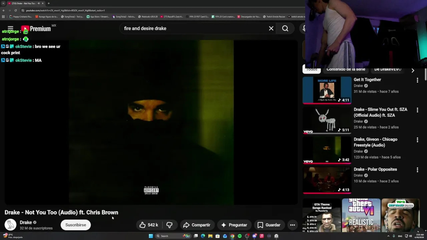Open Slime You Out thumbnail
Image resolution: width=427 pixels, height=240 pixels.
click(x=327, y=120)
